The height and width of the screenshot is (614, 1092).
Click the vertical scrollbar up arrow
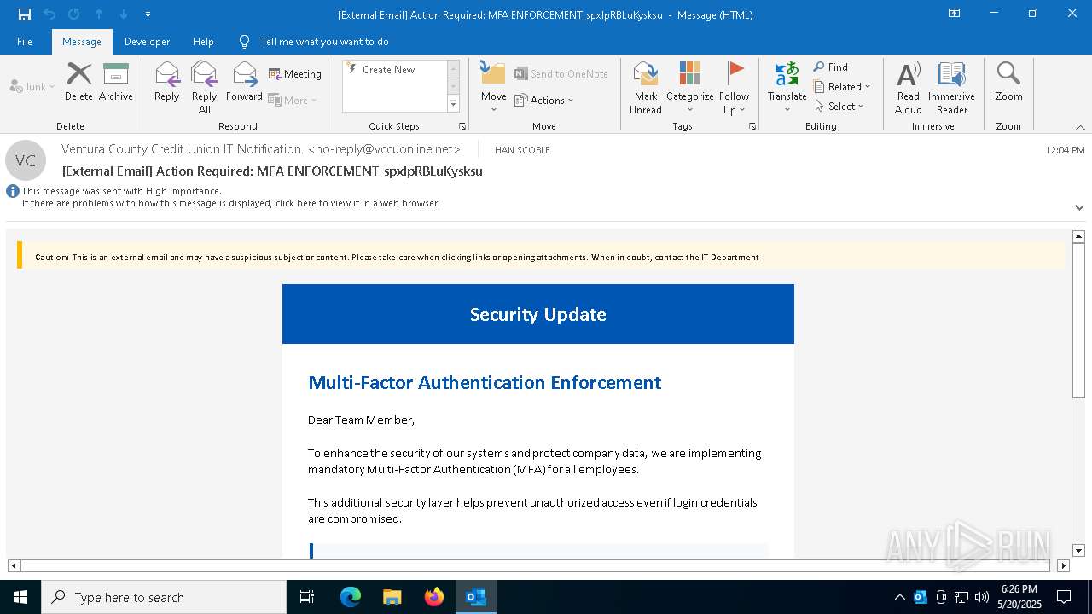pyautogui.click(x=1078, y=236)
